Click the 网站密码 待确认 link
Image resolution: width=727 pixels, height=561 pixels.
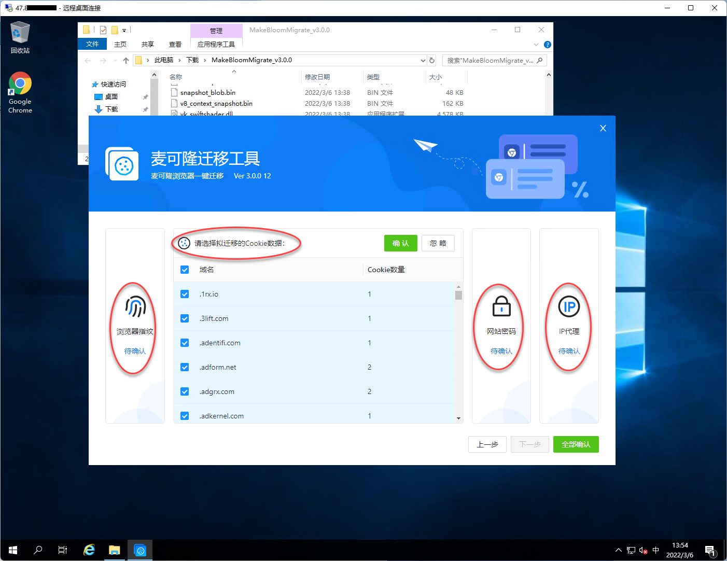click(x=501, y=351)
